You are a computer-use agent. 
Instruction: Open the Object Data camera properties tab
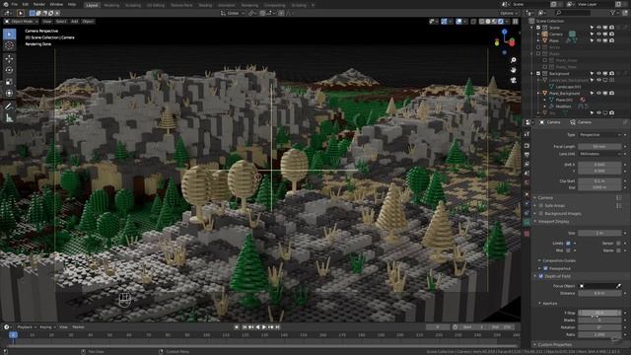point(526,222)
